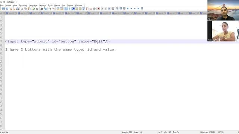Screen dimensions: 239x134
Task: Open the ? help menu
Action: tap(84, 5)
